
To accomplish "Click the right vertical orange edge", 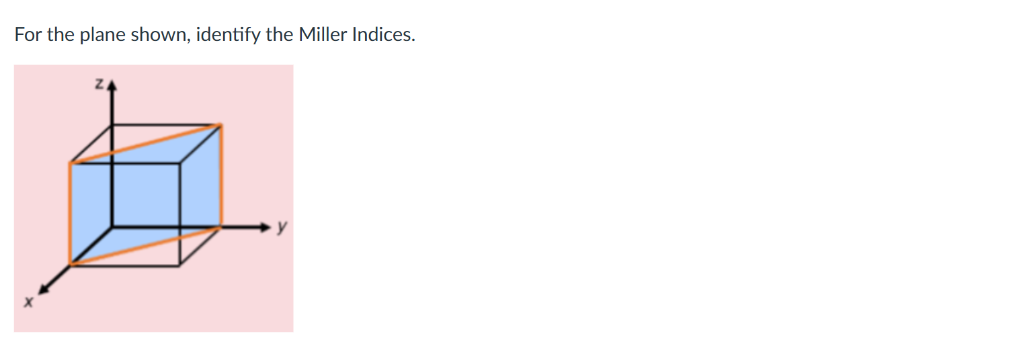I will pyautogui.click(x=221, y=176).
